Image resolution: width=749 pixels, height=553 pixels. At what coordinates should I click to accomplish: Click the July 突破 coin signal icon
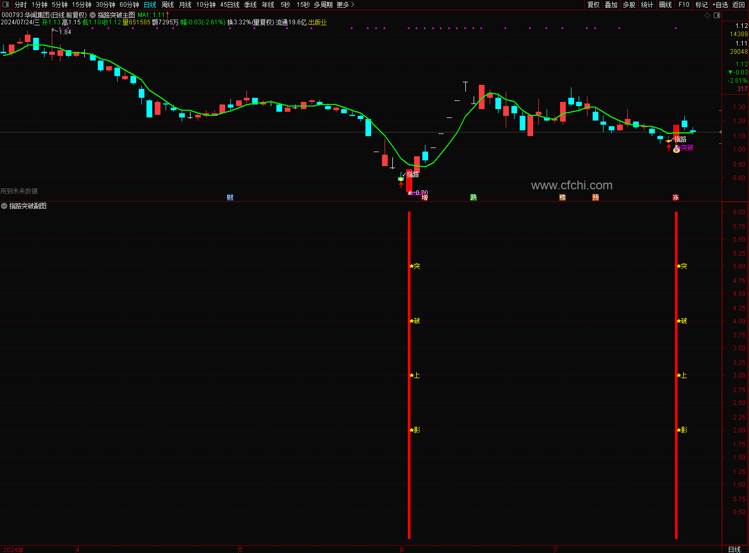coord(676,150)
